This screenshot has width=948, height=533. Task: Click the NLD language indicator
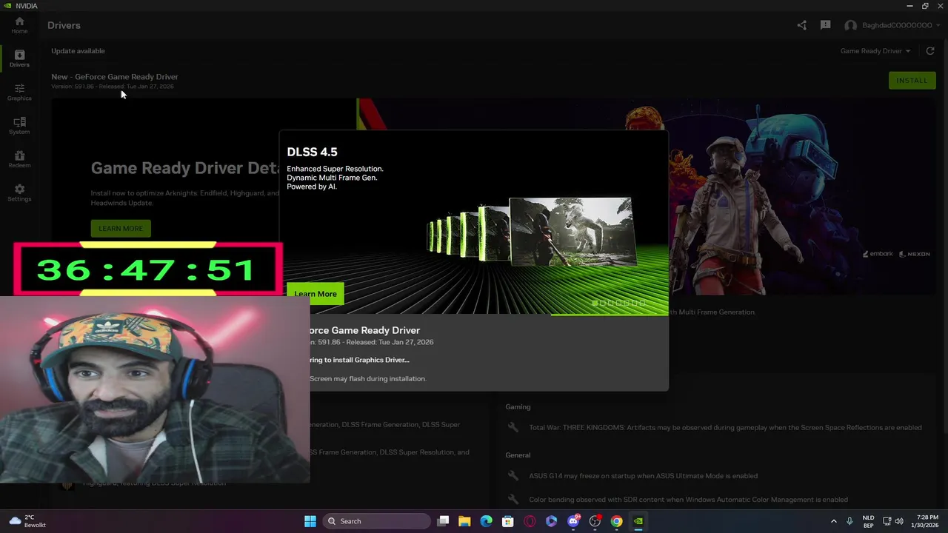click(868, 521)
